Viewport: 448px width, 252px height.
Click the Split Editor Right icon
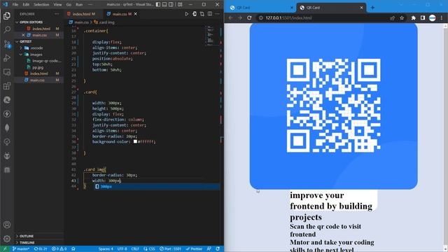tap(210, 14)
